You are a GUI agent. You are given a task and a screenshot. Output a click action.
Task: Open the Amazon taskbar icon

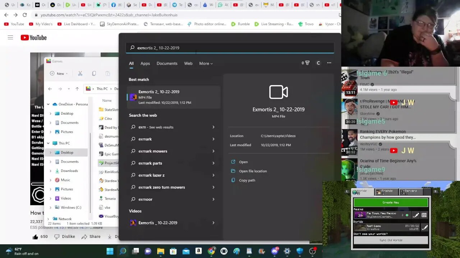(198, 251)
